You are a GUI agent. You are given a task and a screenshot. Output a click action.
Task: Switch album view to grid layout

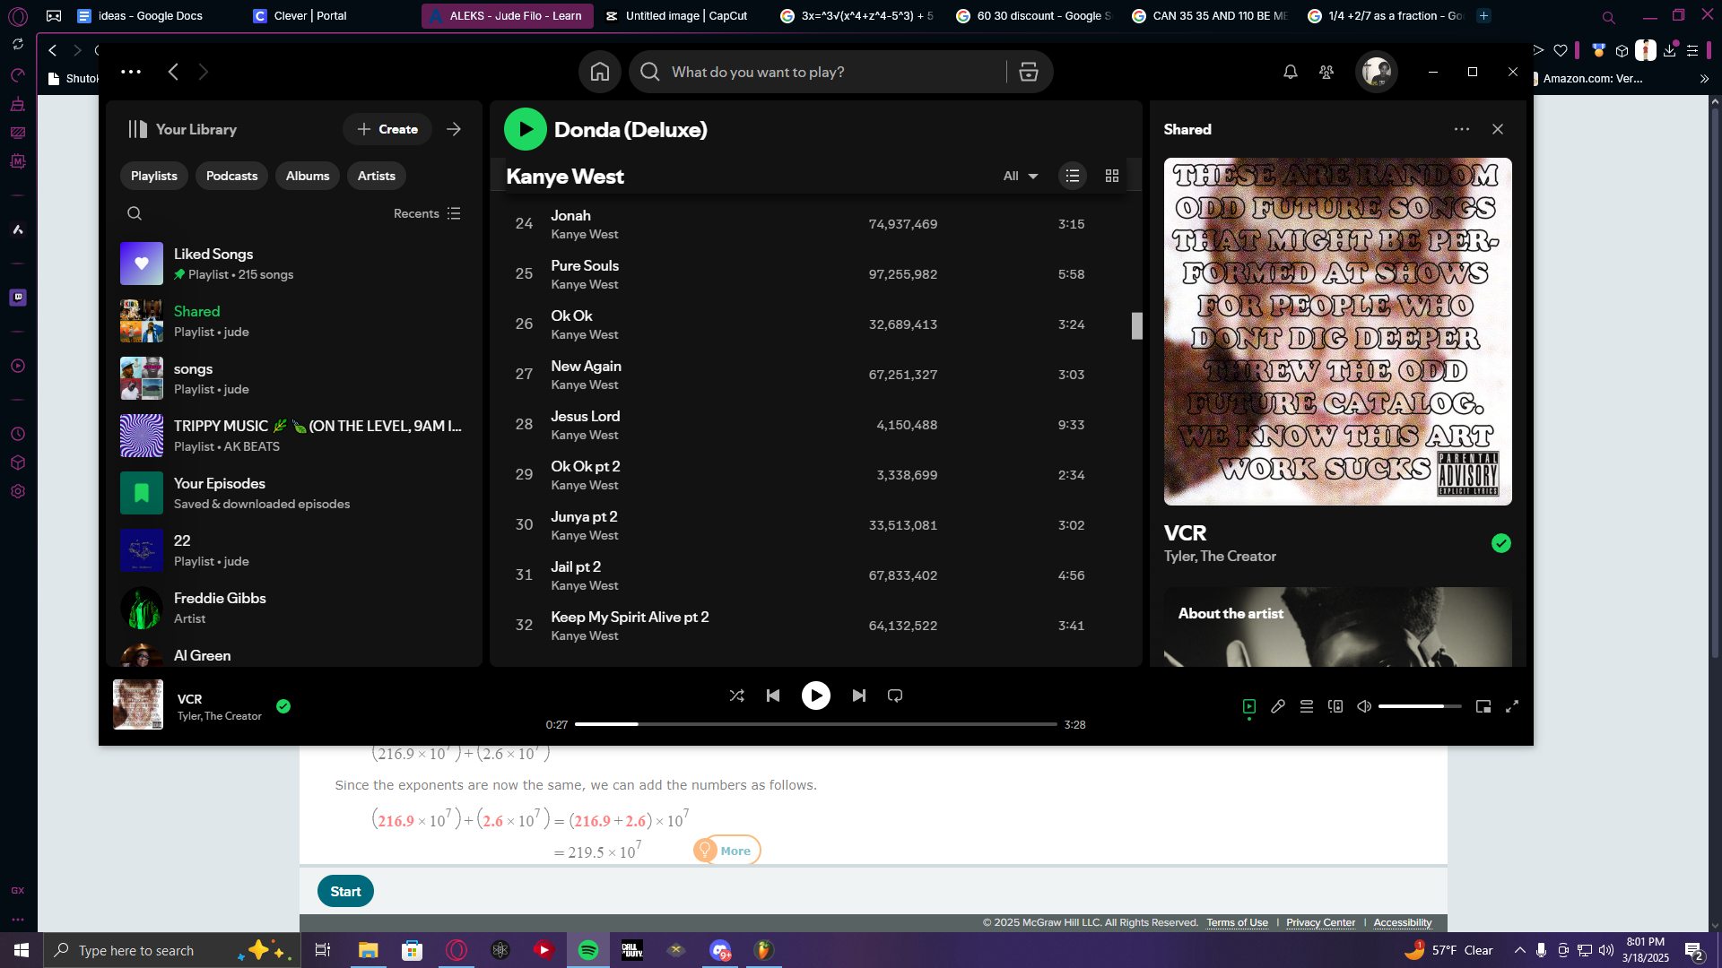click(1112, 176)
